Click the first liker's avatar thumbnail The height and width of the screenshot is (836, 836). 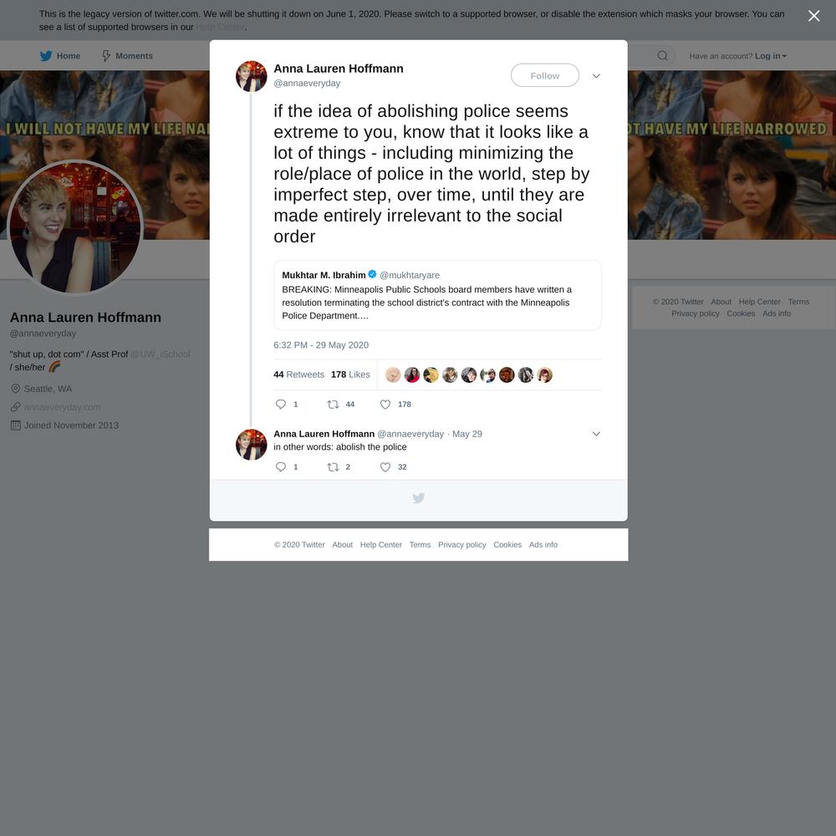393,375
